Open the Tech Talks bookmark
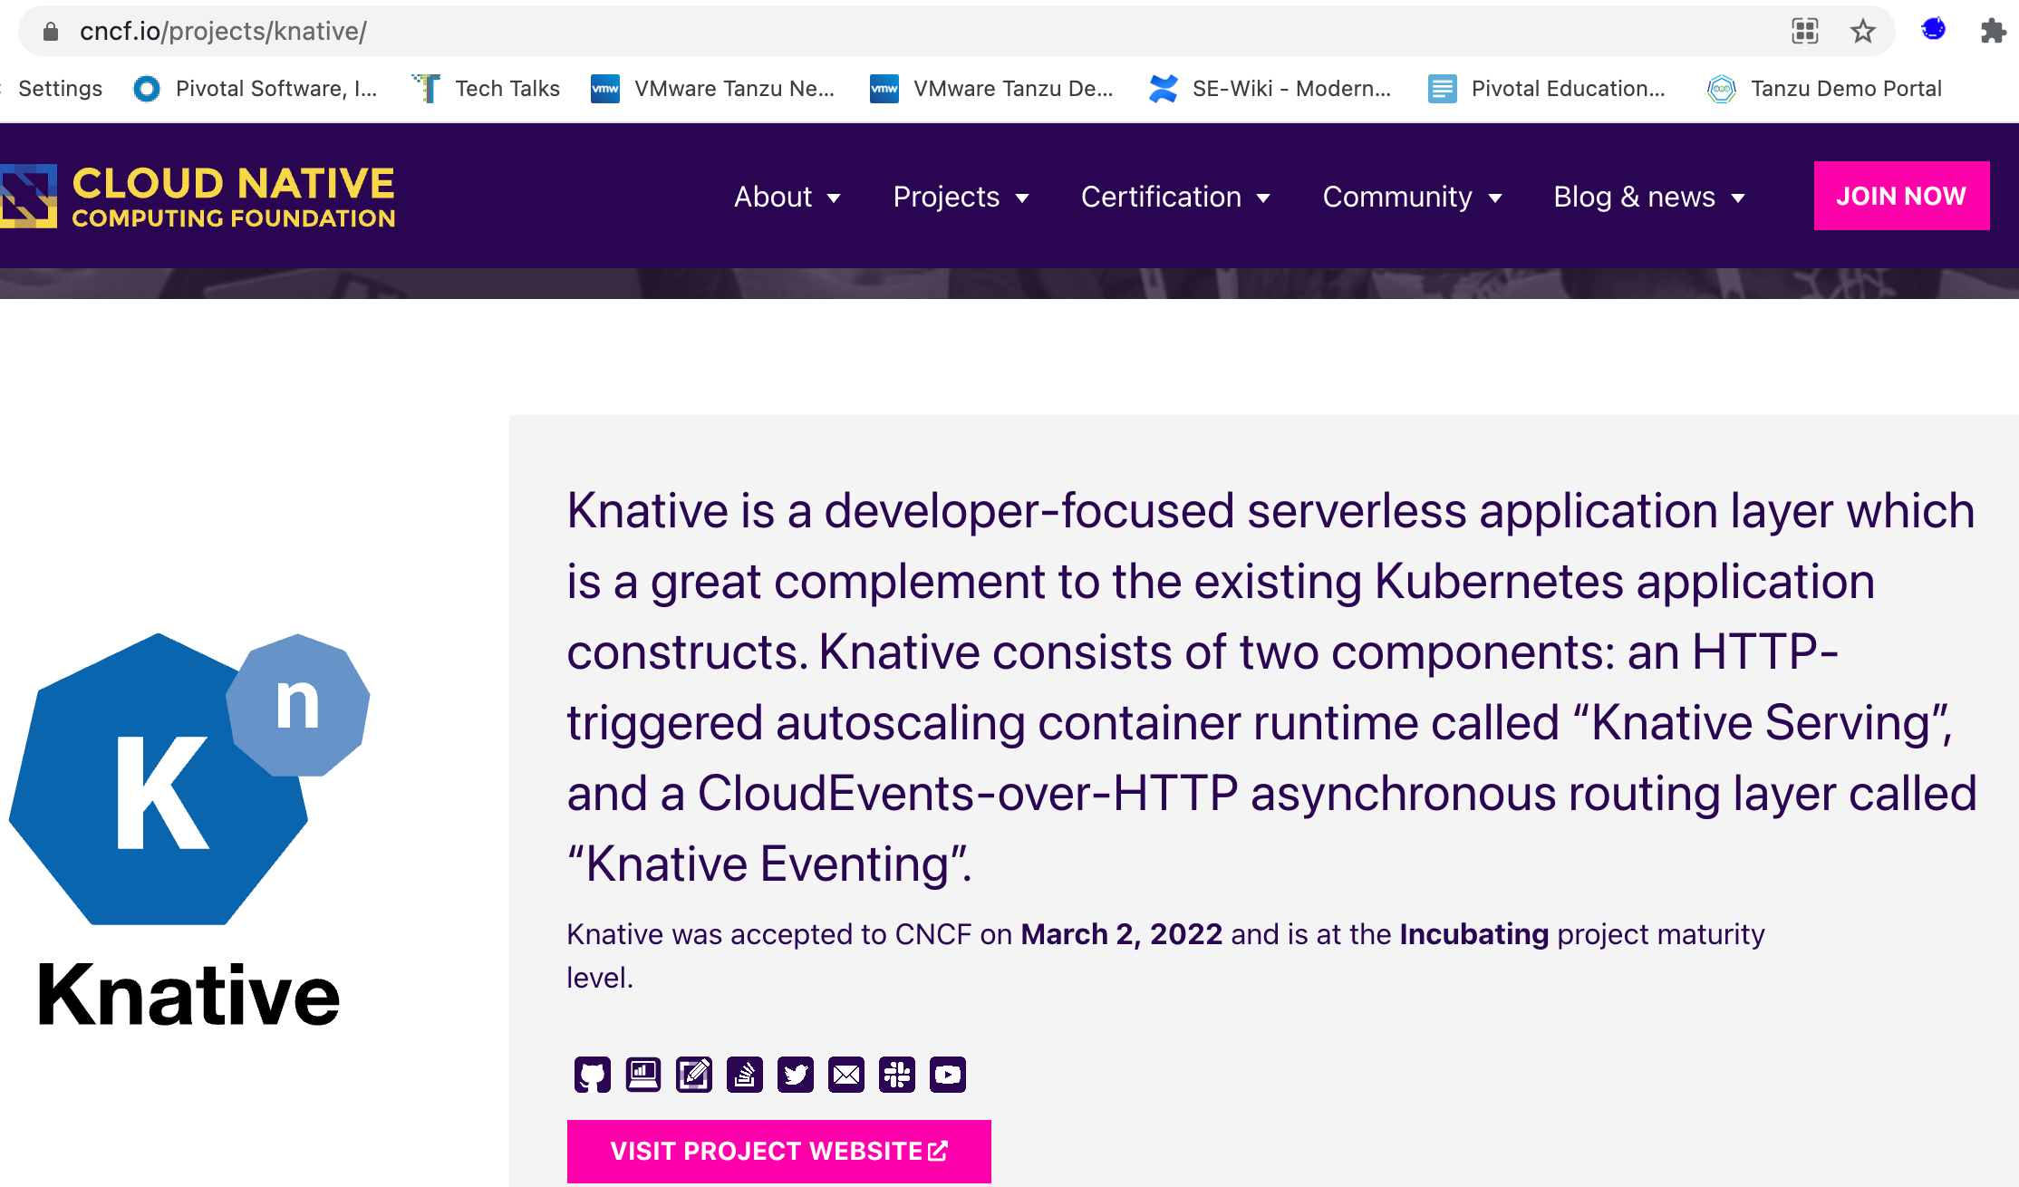This screenshot has width=2019, height=1187. point(487,89)
